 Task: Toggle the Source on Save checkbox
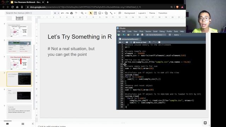[134, 42]
